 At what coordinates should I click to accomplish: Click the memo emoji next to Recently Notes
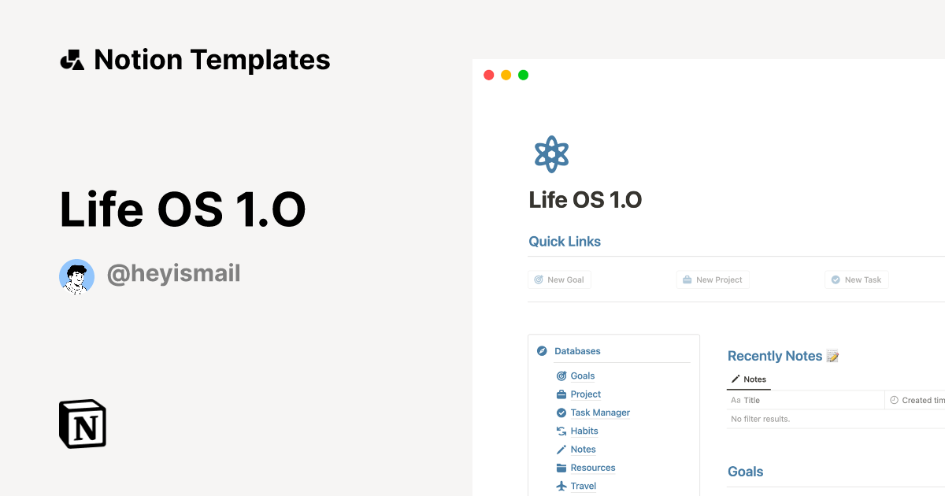(x=833, y=355)
